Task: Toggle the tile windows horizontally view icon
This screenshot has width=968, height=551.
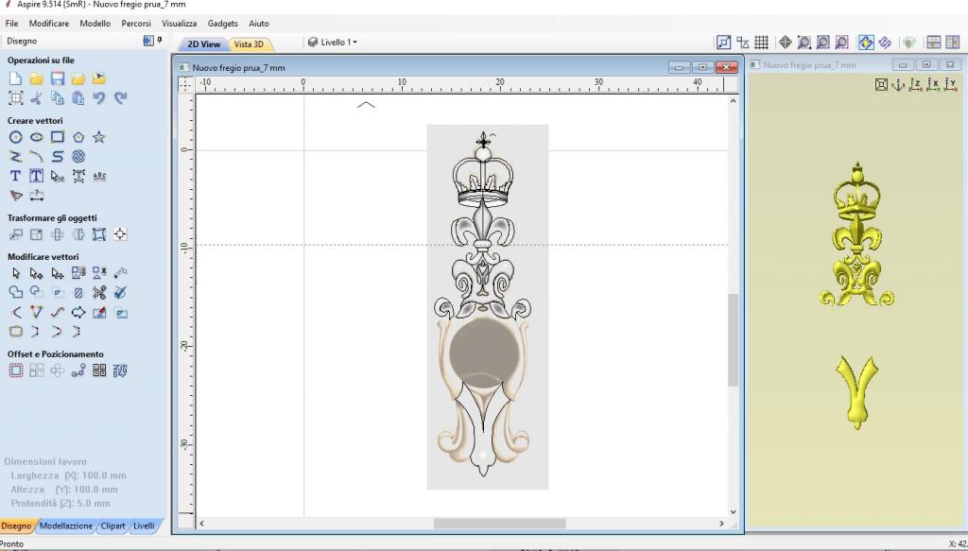Action: pos(933,43)
